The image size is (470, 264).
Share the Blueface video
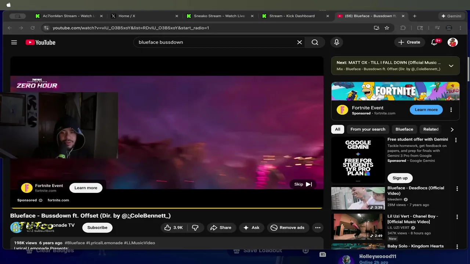[221, 228]
